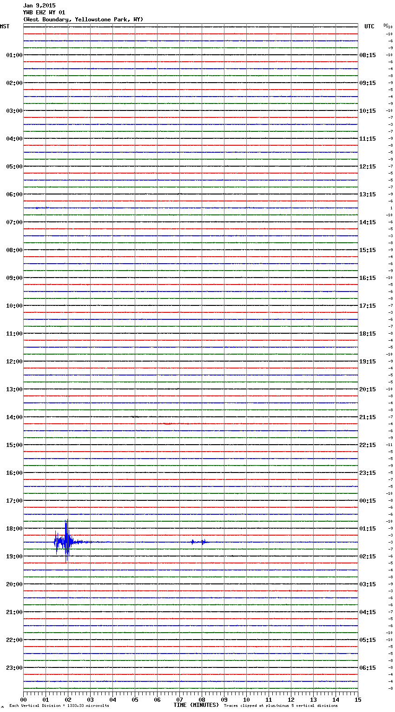This screenshot has width=395, height=712.
Task: Click the 06:15 UTC time label
Action: (368, 668)
